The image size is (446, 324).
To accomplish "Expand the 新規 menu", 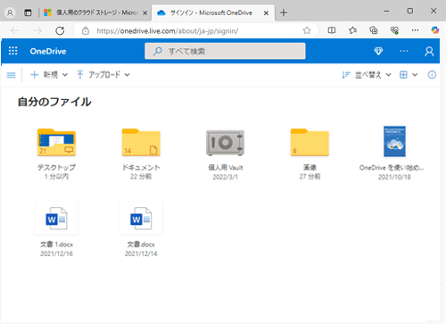I will 49,75.
